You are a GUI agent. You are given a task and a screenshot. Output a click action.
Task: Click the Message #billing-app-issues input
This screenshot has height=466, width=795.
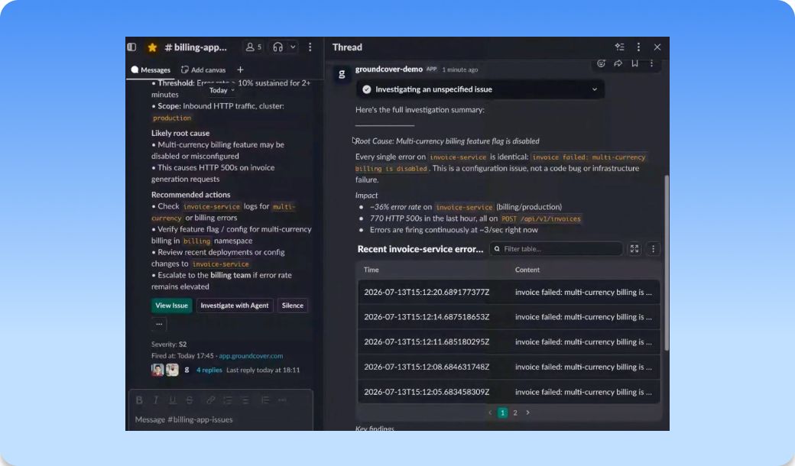221,419
